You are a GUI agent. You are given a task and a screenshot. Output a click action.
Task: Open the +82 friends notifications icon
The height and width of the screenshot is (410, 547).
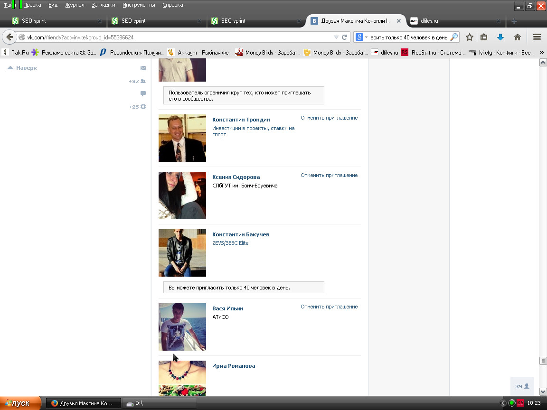[137, 81]
